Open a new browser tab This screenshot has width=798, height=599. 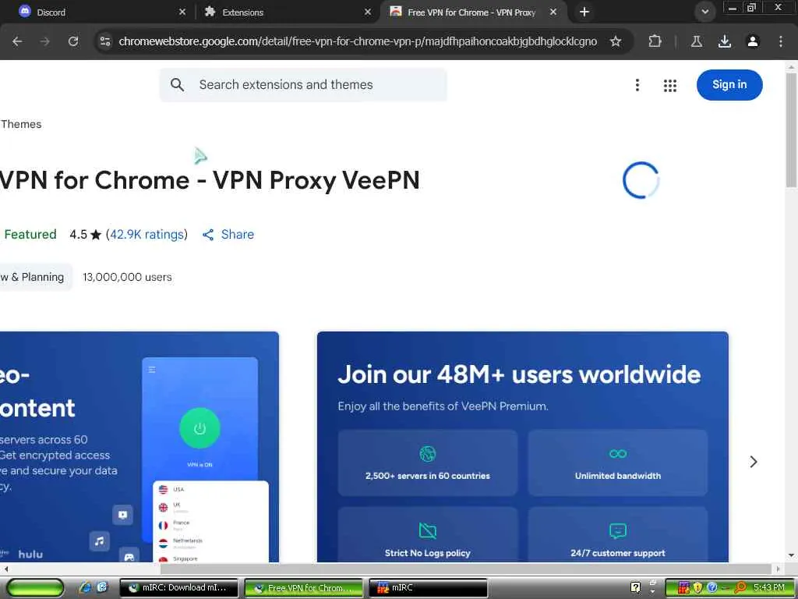coord(584,12)
